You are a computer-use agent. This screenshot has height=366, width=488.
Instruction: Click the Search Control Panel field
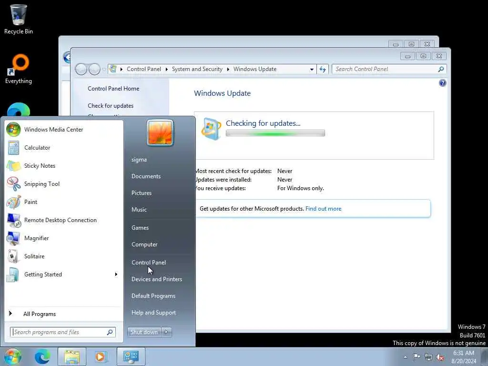[x=389, y=69]
